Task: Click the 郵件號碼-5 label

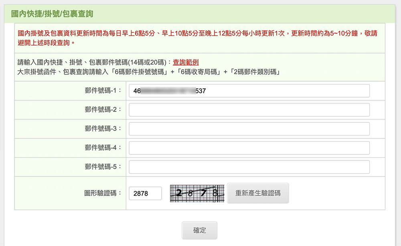Action: pyautogui.click(x=103, y=167)
